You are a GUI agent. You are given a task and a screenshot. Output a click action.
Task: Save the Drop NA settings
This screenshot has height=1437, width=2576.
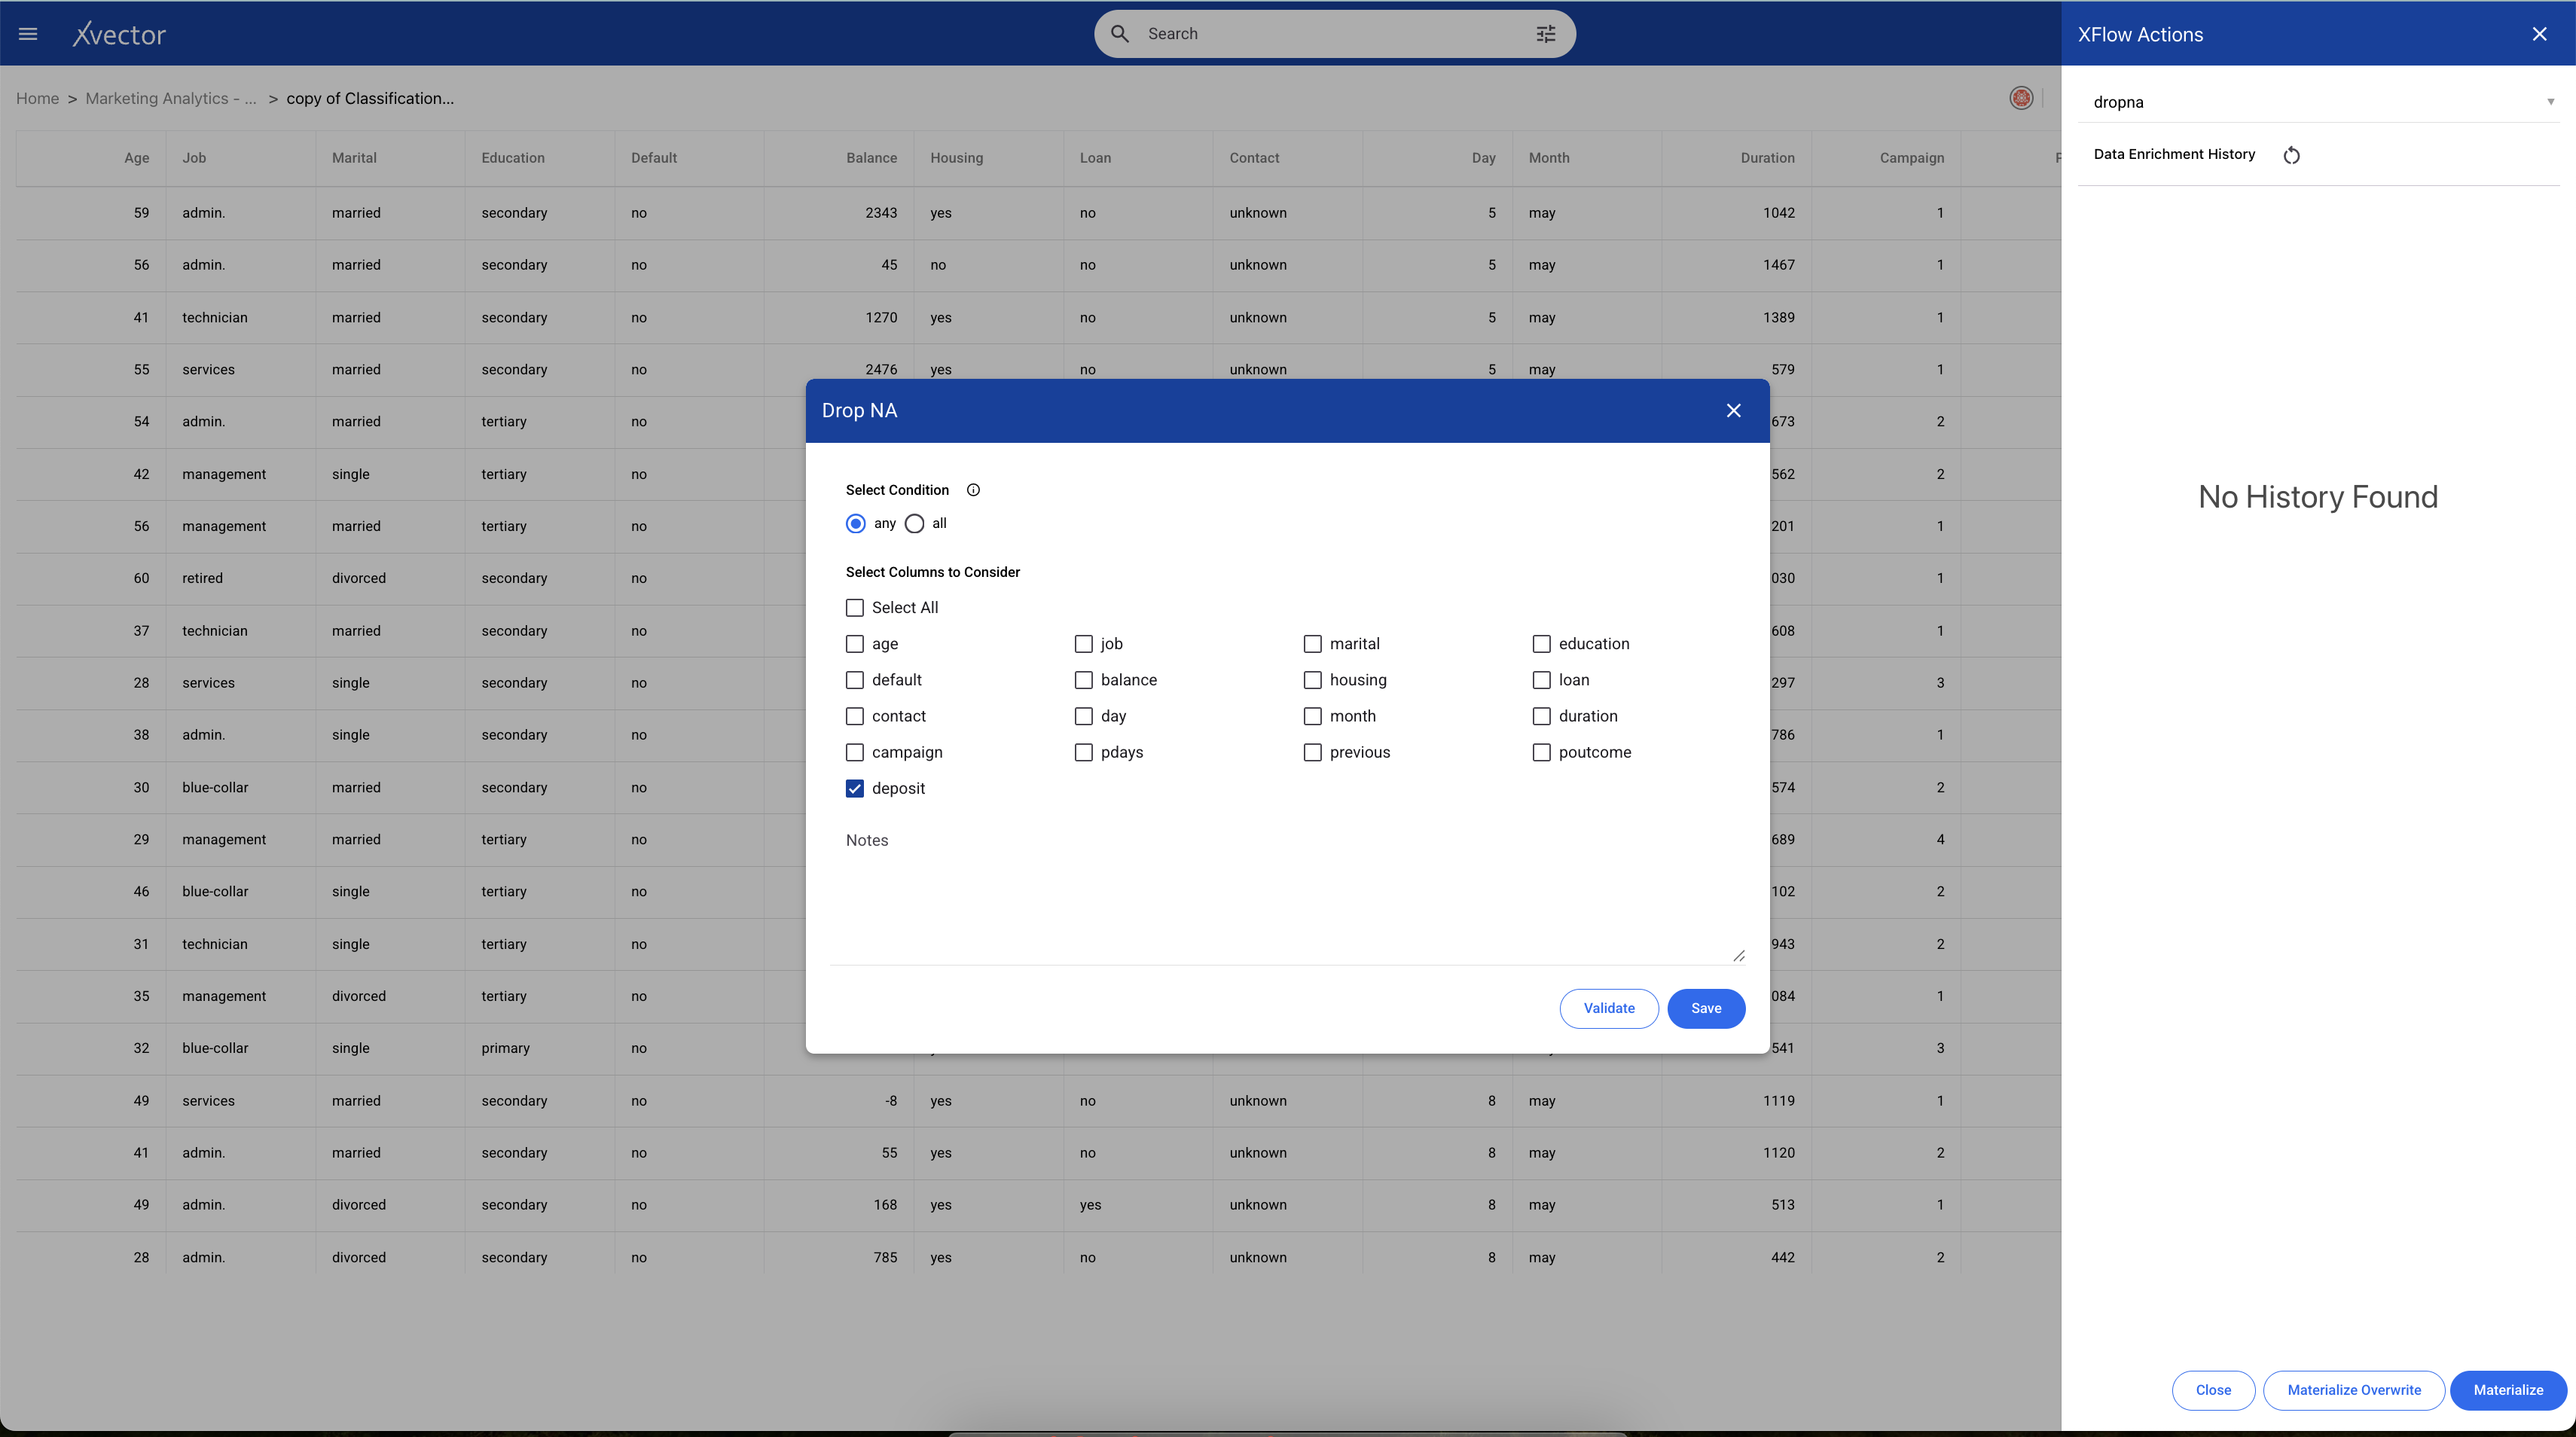point(1705,1008)
